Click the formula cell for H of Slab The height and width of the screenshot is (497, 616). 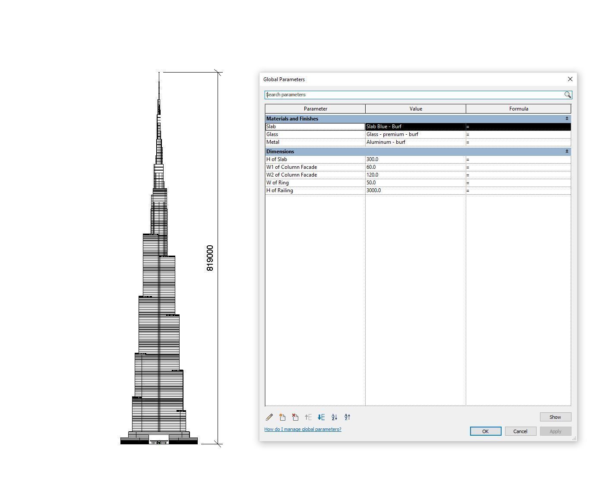click(518, 159)
